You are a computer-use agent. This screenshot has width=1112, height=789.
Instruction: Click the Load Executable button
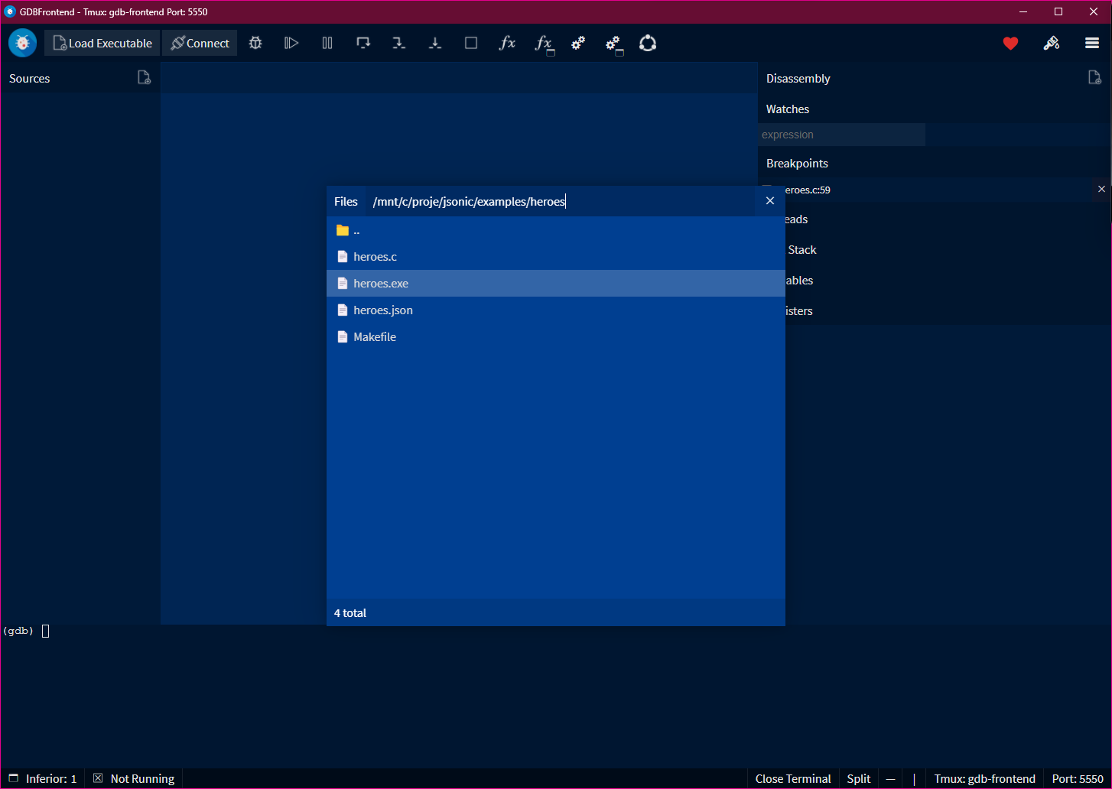(x=102, y=43)
